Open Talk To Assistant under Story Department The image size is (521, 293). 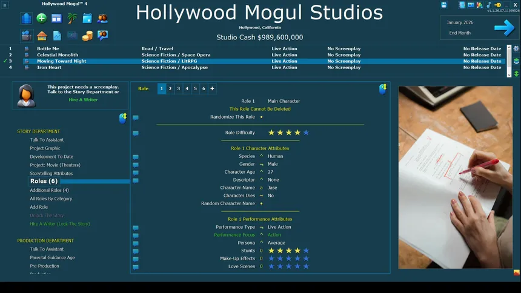pyautogui.click(x=47, y=140)
